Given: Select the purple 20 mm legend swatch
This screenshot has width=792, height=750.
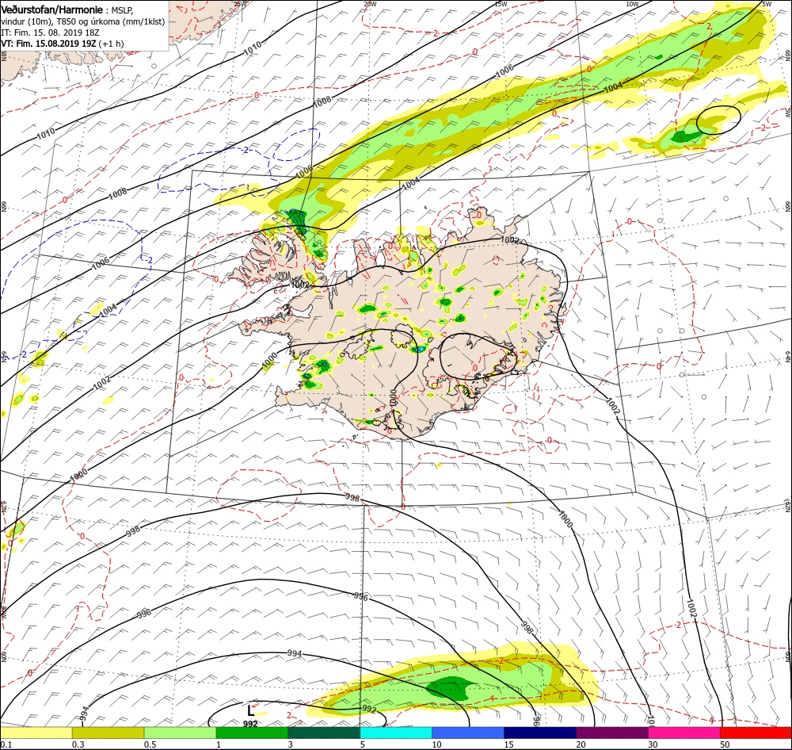Looking at the screenshot, I should tap(612, 733).
